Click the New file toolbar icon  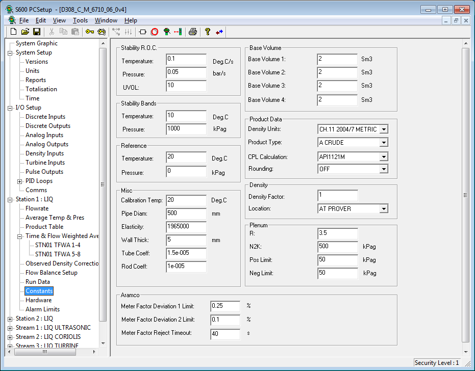click(x=13, y=32)
